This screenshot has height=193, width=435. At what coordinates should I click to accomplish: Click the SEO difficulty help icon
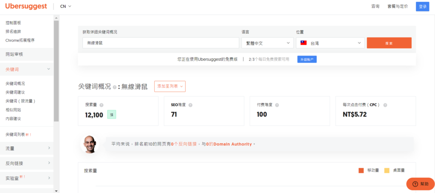click(x=190, y=105)
